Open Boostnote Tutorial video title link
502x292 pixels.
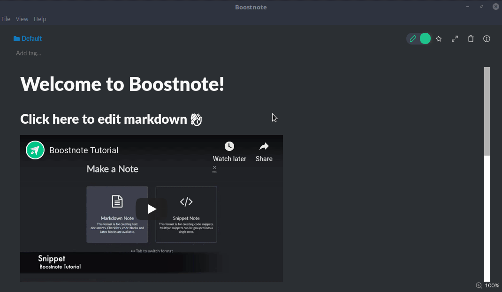(84, 150)
